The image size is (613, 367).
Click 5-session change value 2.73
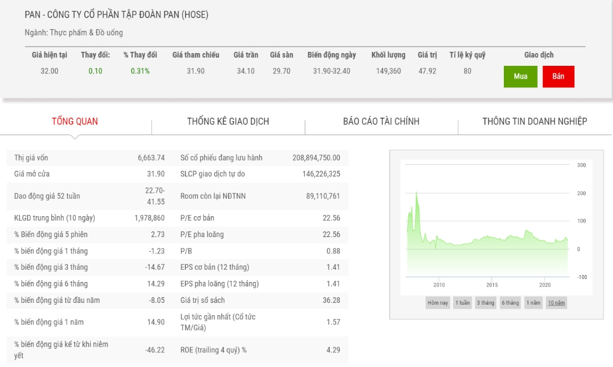pos(158,234)
